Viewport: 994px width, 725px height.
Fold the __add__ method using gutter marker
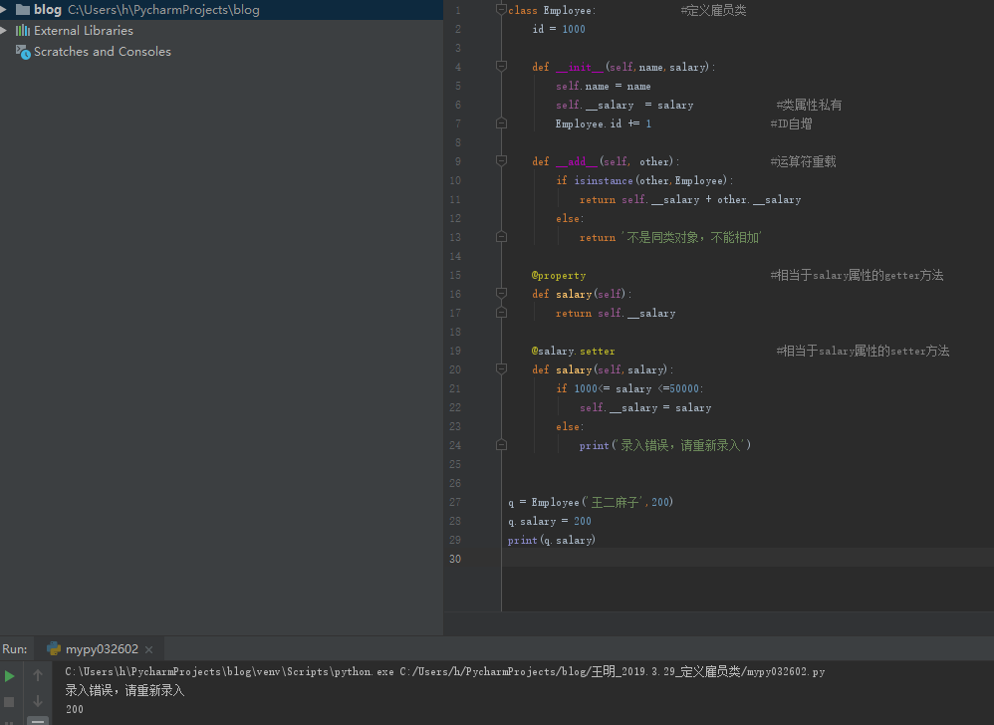(501, 161)
